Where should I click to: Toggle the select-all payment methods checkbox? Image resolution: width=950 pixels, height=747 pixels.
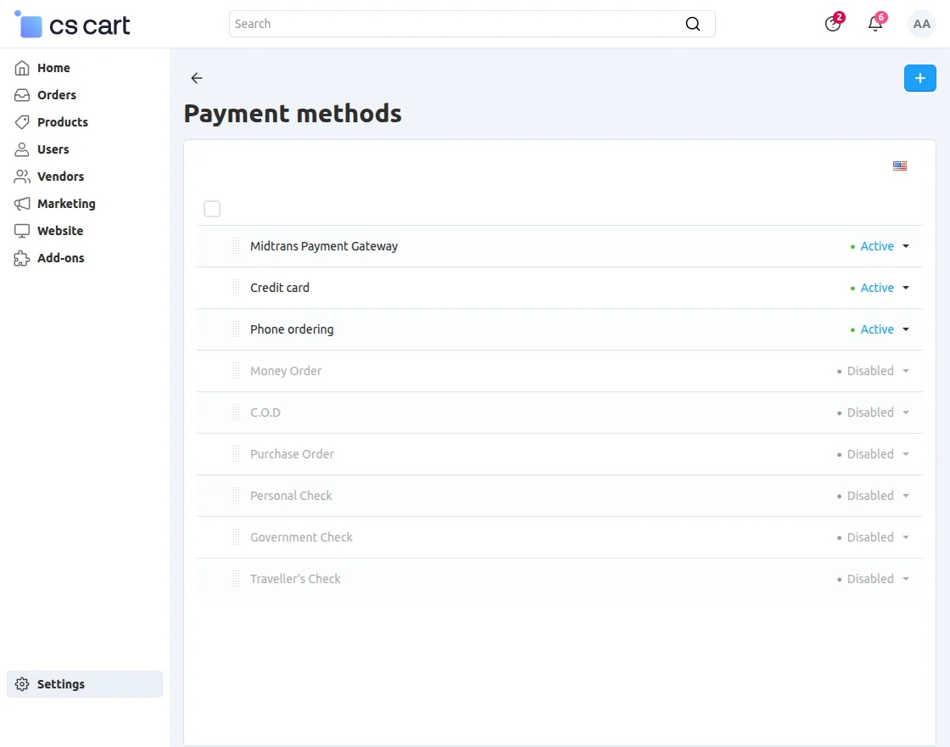(x=212, y=208)
